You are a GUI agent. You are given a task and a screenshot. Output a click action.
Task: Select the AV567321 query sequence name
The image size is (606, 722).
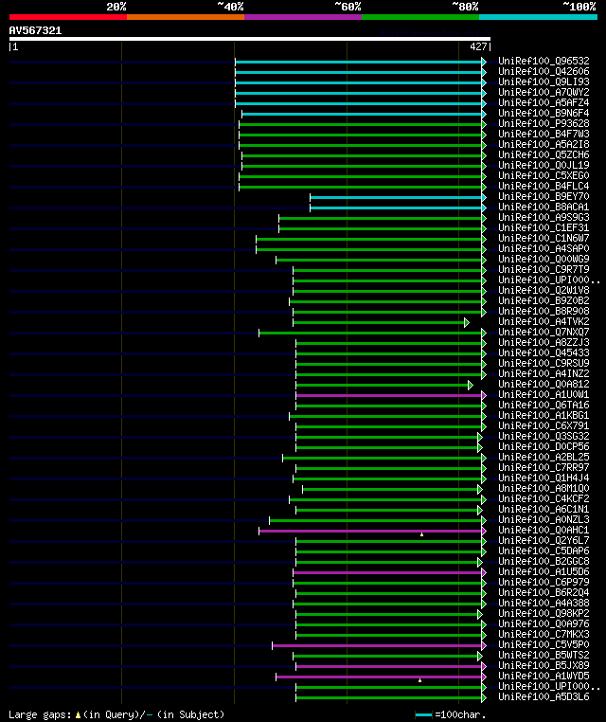tap(35, 30)
